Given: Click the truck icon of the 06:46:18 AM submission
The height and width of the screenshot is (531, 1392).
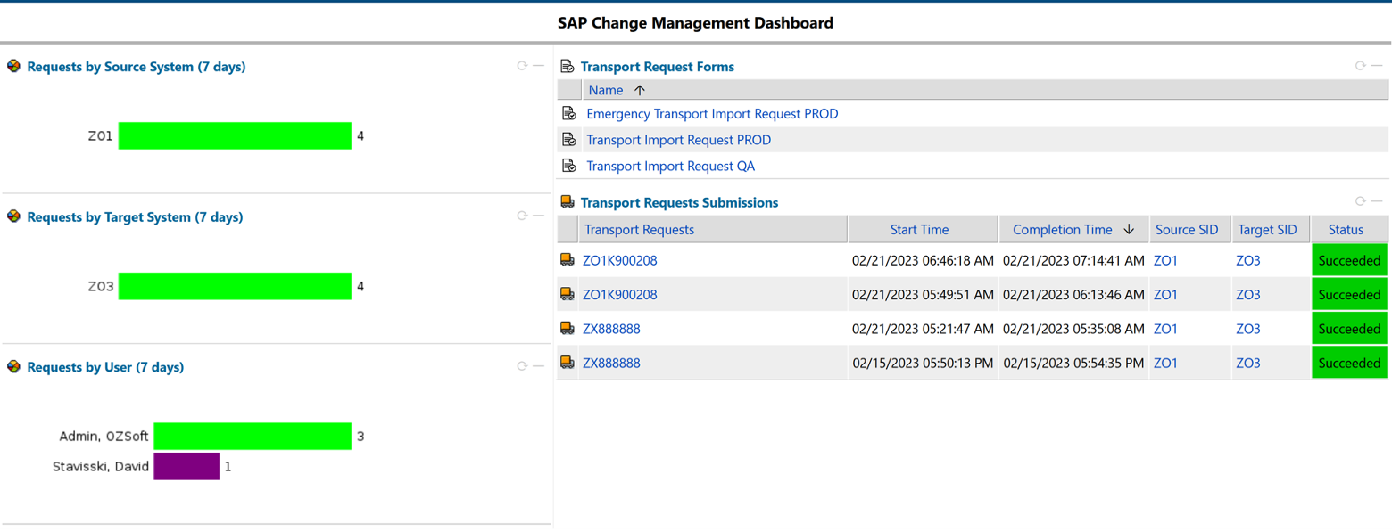Looking at the screenshot, I should pos(567,260).
